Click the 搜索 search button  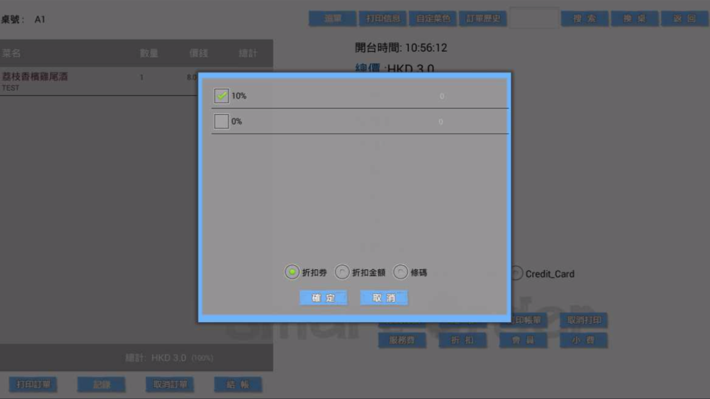pyautogui.click(x=585, y=19)
